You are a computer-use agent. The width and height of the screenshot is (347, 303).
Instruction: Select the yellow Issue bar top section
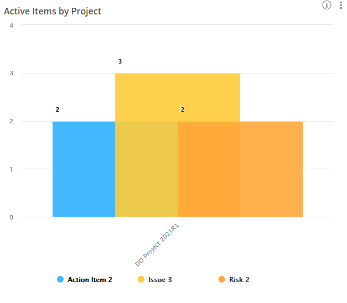point(177,97)
